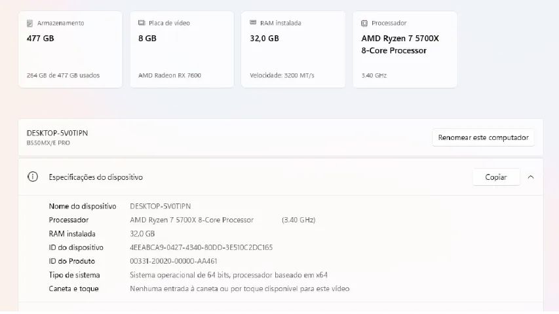Click the RAM instalada chip icon
The height and width of the screenshot is (314, 559).
pyautogui.click(x=253, y=23)
